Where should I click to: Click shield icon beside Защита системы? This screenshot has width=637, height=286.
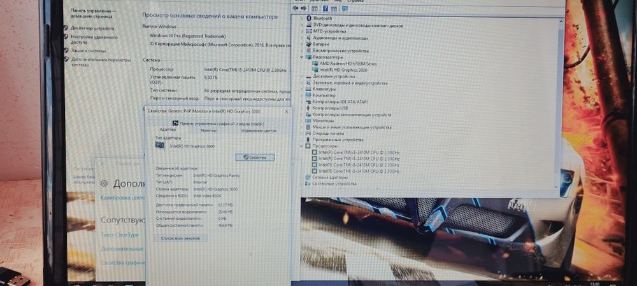point(66,51)
